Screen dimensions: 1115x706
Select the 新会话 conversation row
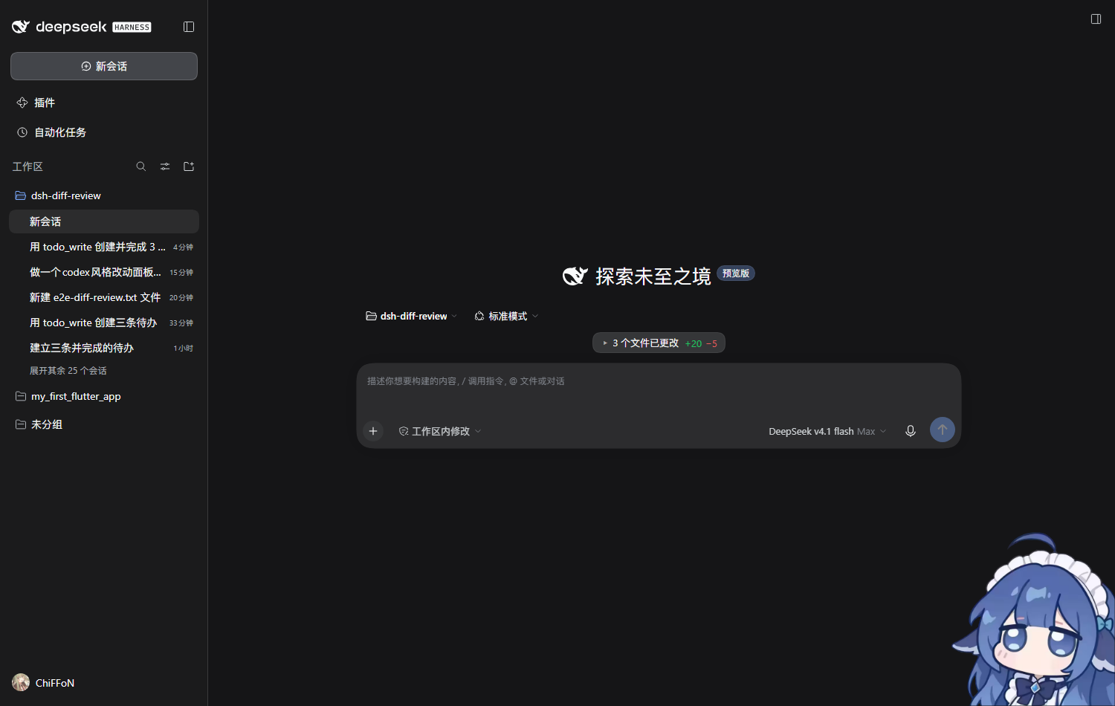click(104, 221)
